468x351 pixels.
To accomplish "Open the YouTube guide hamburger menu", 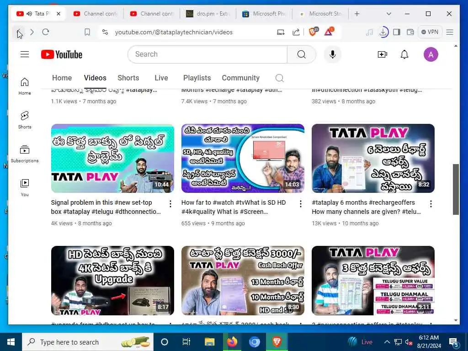I will tap(25, 54).
